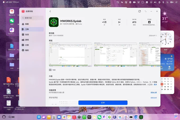
Task: Open the trash icon in dock
Action: [x=54, y=117]
